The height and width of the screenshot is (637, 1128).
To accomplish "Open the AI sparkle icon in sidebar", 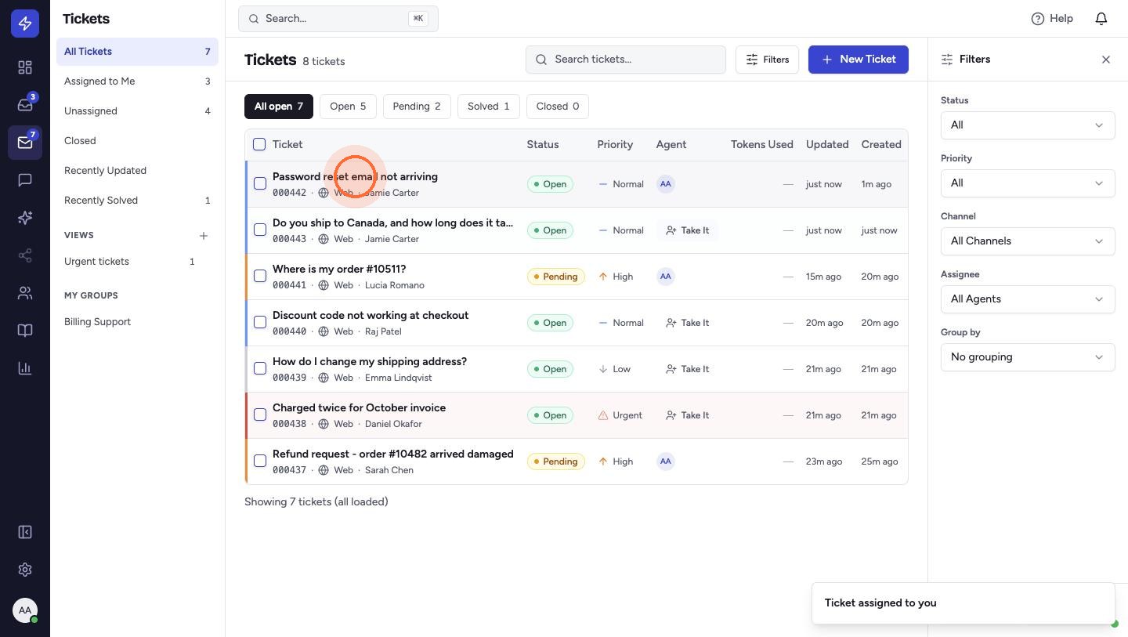I will (x=25, y=218).
